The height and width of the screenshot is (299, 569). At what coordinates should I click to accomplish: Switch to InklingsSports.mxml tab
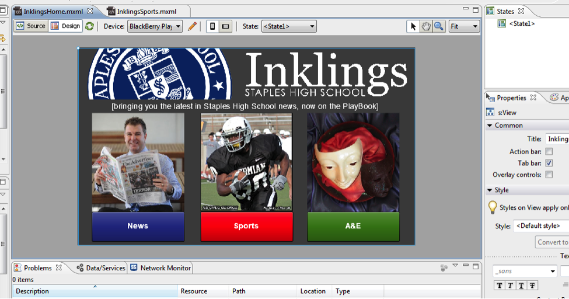pos(146,11)
